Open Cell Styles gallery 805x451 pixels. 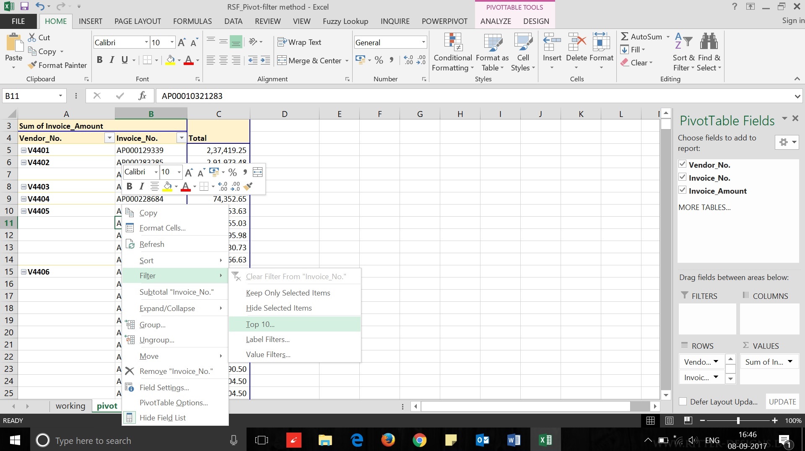[523, 52]
